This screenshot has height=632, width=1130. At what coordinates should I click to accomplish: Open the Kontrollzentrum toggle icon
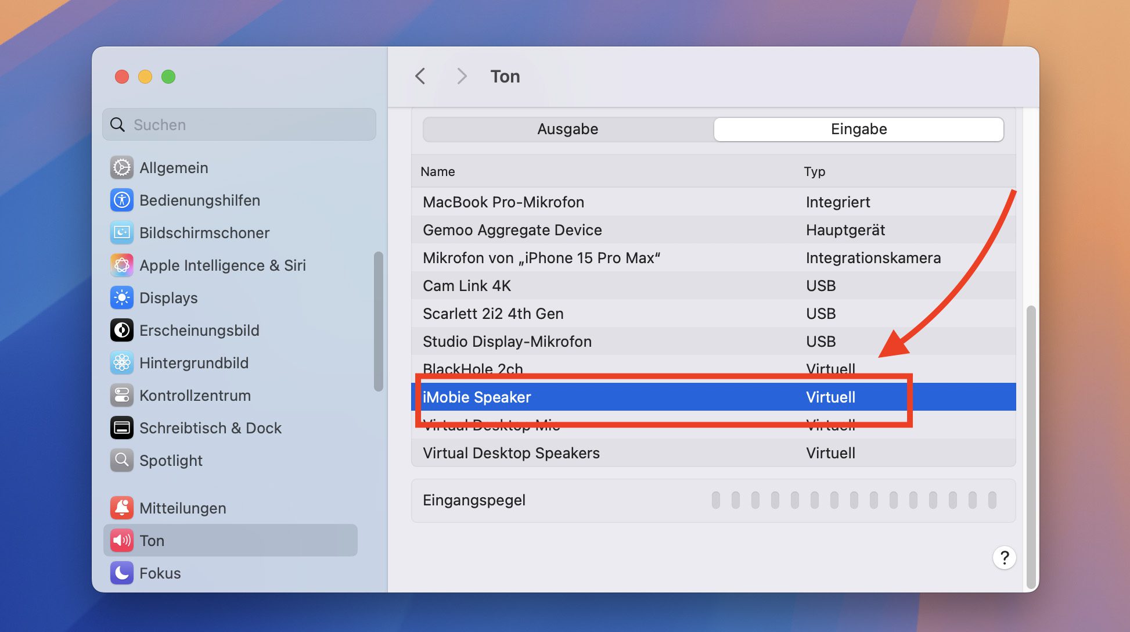pos(122,396)
